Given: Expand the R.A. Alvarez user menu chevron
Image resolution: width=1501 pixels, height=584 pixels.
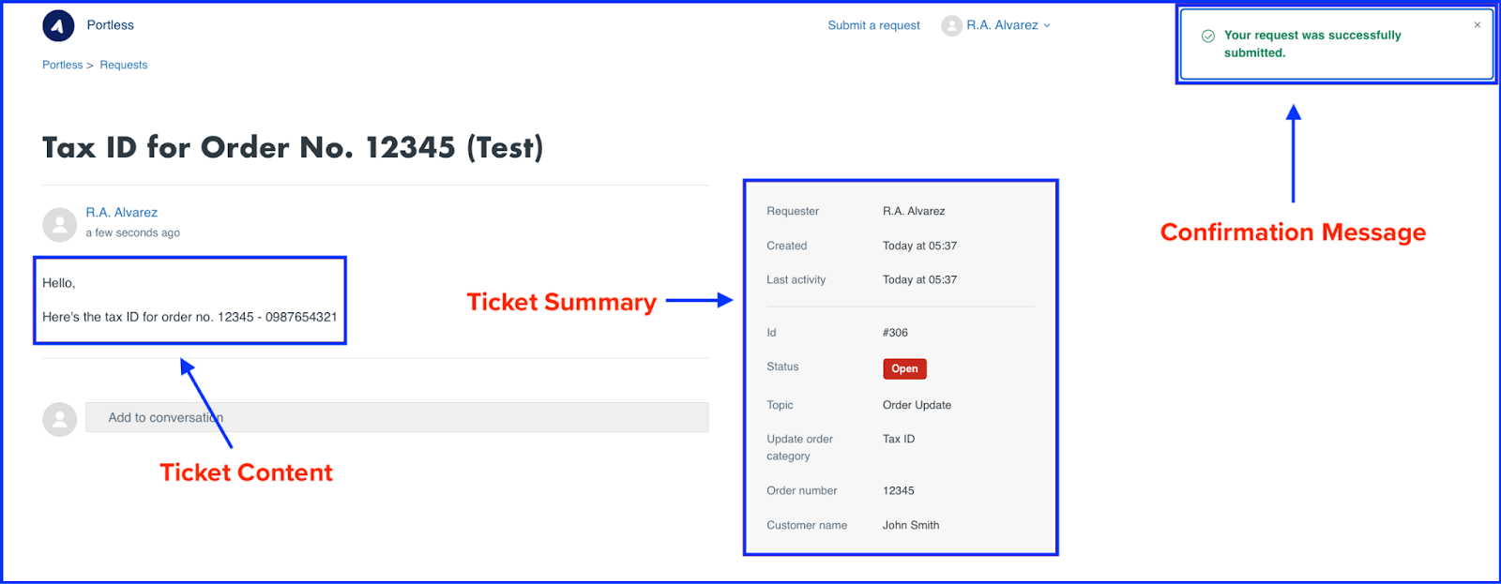Looking at the screenshot, I should [1047, 26].
